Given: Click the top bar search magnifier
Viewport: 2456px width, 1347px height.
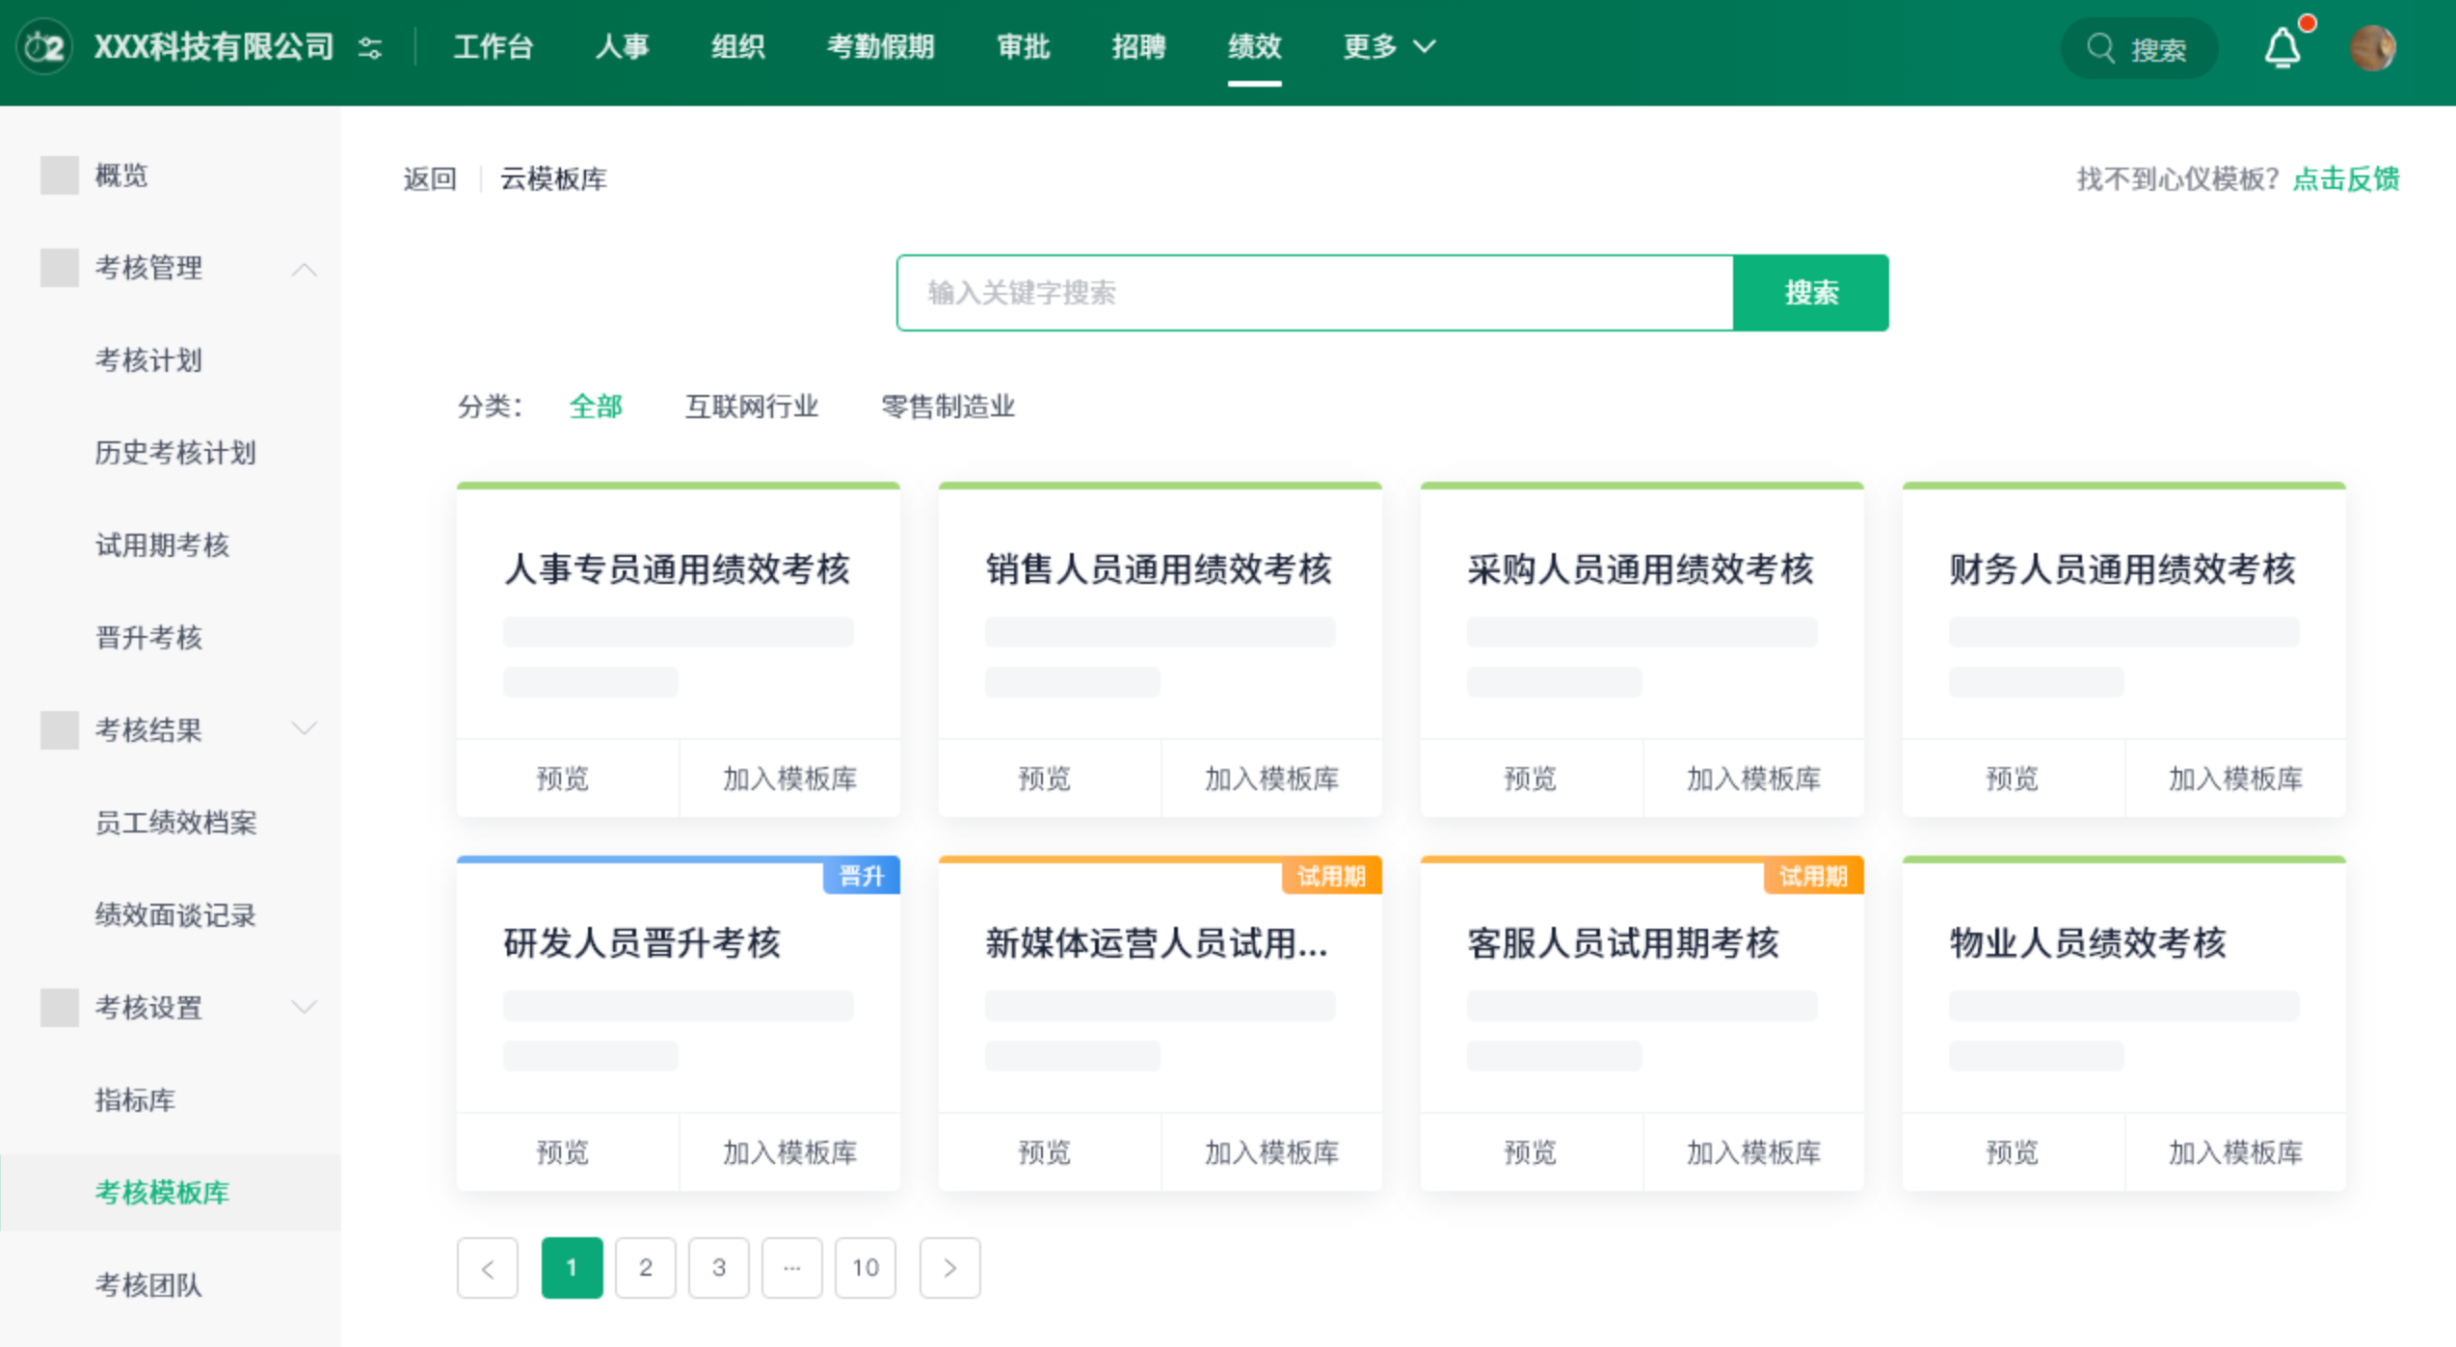Looking at the screenshot, I should pos(2100,48).
